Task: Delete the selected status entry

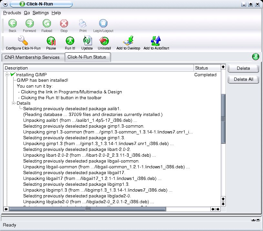Action: tap(243, 68)
